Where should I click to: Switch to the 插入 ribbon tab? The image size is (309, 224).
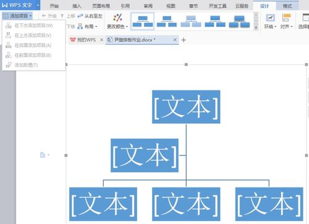(77, 6)
